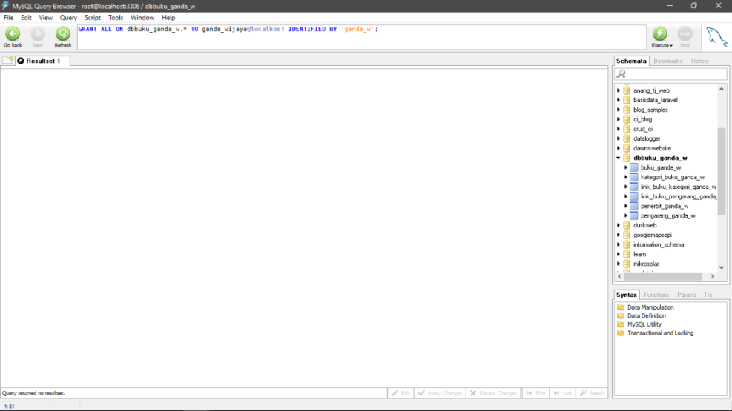Click the Transactional and Locking folder icon
Screen dimensions: 732x411
pyautogui.click(x=621, y=333)
